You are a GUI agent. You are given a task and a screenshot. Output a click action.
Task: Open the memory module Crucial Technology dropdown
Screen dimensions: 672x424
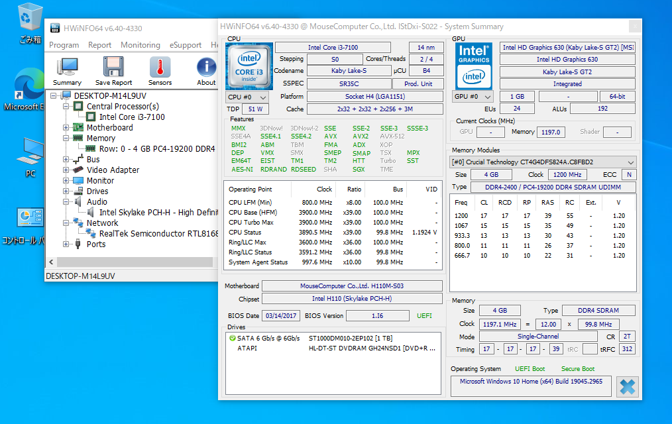[x=543, y=162]
